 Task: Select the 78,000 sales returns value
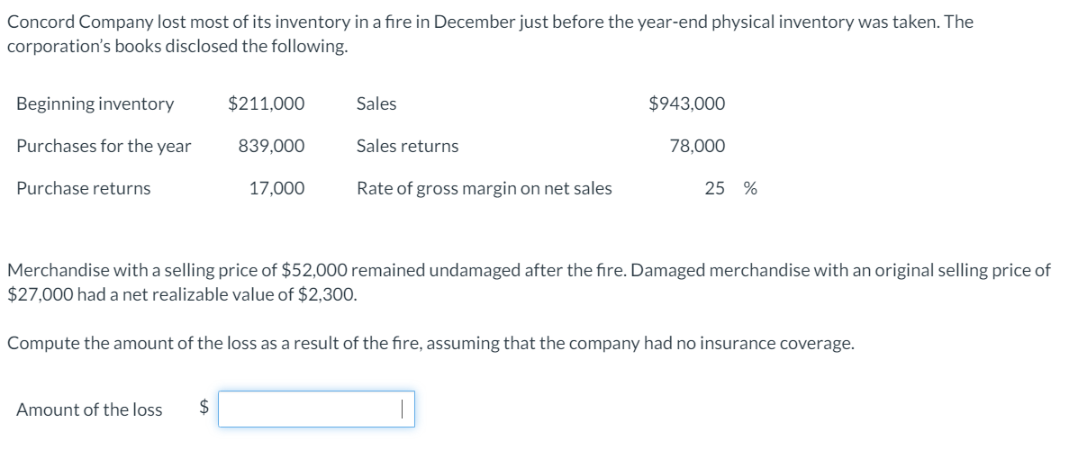(697, 146)
